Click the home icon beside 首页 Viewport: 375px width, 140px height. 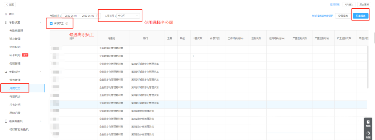click(6, 14)
